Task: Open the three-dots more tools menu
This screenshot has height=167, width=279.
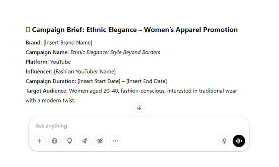Action: coord(115,141)
